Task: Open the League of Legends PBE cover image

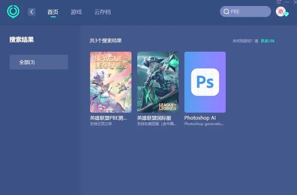Action: 111,82
